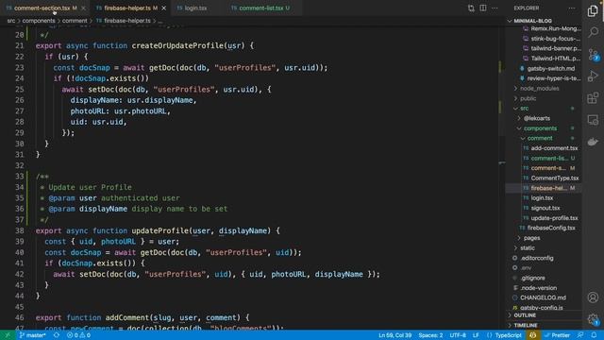The image size is (604, 340).
Task: Expand the node_modules folder
Action: click(539, 88)
